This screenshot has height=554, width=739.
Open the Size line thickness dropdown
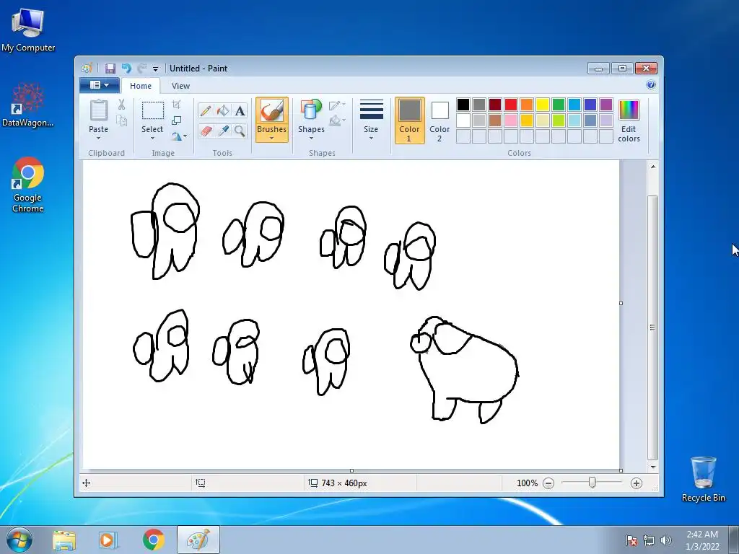[x=371, y=120]
